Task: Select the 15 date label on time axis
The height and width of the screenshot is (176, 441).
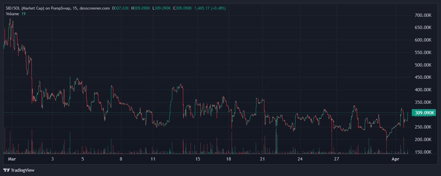Action: pos(198,159)
